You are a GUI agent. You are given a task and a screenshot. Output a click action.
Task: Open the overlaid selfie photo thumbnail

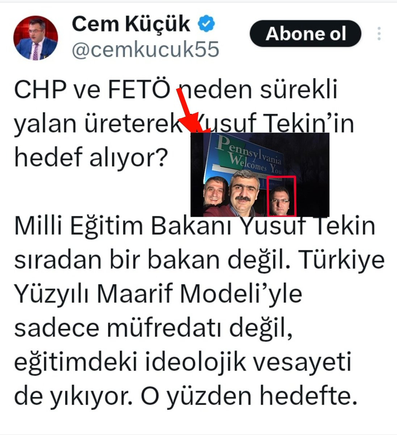click(x=260, y=175)
